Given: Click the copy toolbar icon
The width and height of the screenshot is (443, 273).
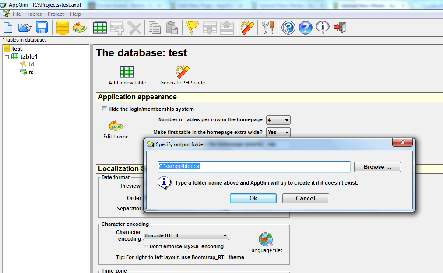Looking at the screenshot, I should click(155, 28).
